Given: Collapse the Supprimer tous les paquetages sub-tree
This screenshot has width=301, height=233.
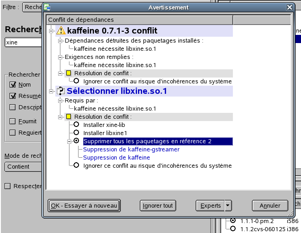Looking at the screenshot, I should tap(69, 141).
